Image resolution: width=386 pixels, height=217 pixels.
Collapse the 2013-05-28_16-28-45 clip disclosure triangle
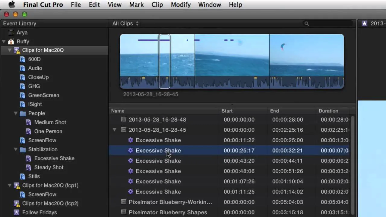click(115, 130)
